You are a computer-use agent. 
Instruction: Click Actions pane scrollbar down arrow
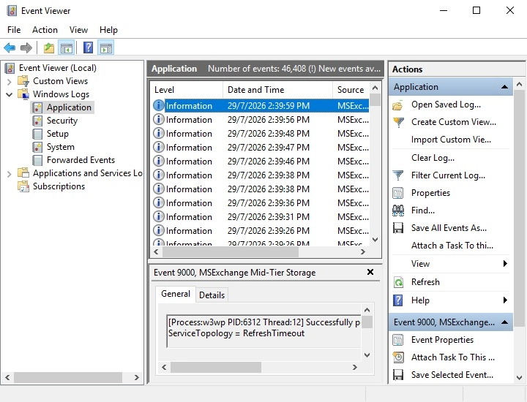pyautogui.click(x=520, y=377)
